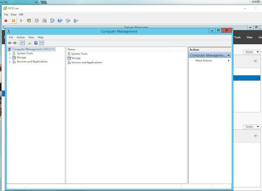Toggle Show/Hide Console Tree toolbar icon

[x=22, y=43]
